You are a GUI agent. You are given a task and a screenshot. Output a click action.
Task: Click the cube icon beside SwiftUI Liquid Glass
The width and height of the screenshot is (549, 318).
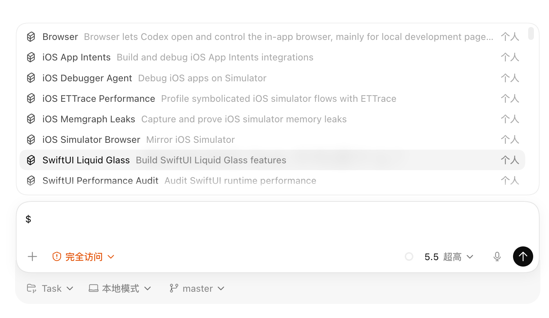pyautogui.click(x=31, y=160)
